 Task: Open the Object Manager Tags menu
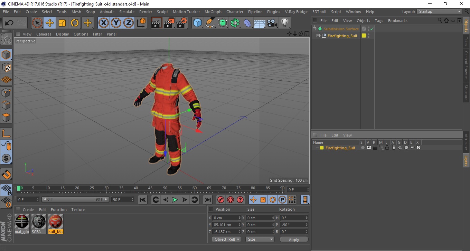[379, 21]
